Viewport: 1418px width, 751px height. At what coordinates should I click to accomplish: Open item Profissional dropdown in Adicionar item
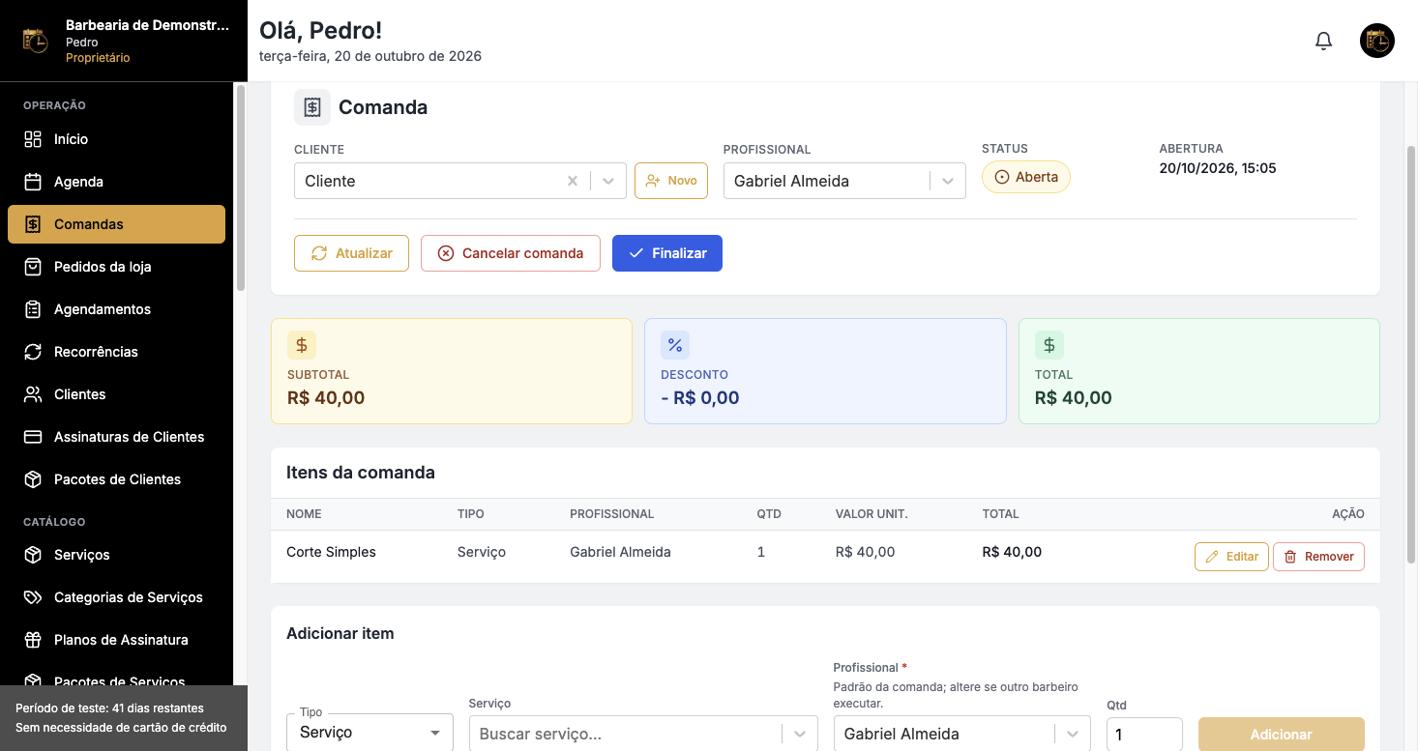click(961, 734)
